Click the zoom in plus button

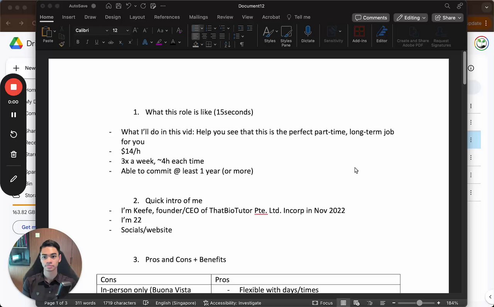click(x=438, y=303)
